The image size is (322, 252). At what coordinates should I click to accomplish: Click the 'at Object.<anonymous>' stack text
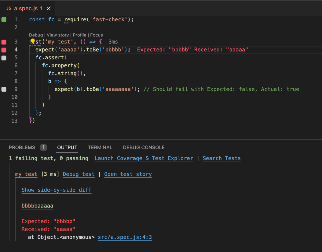click(x=61, y=237)
